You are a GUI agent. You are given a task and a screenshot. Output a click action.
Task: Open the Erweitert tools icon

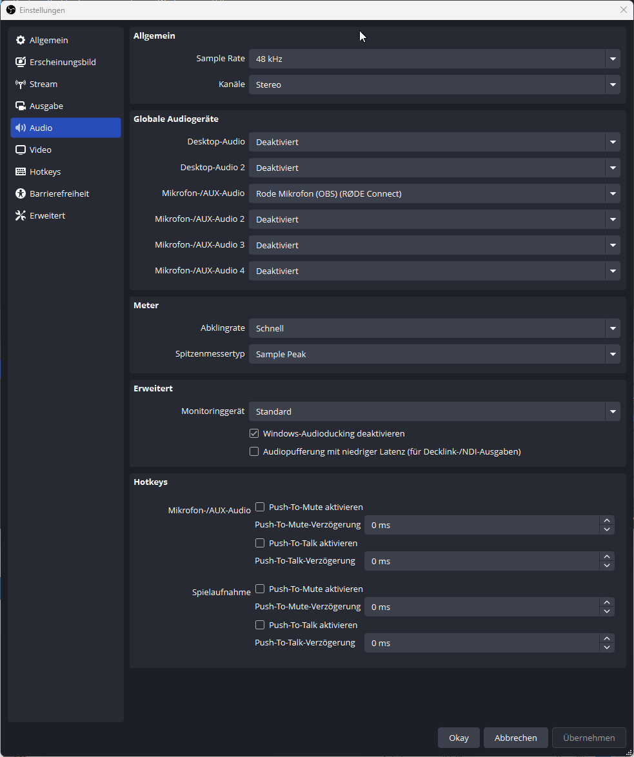[x=21, y=216]
